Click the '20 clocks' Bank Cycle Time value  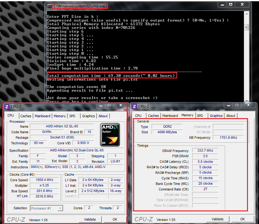click(205, 183)
